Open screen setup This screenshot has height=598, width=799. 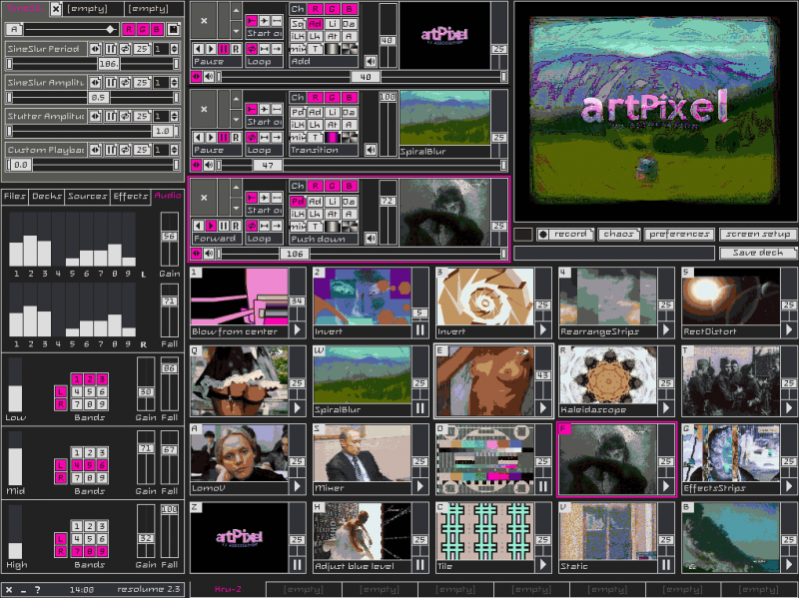(x=758, y=235)
